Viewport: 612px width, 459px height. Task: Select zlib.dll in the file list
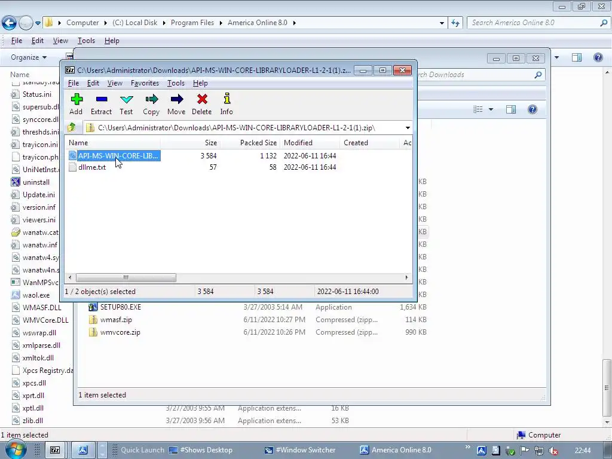click(x=27, y=421)
